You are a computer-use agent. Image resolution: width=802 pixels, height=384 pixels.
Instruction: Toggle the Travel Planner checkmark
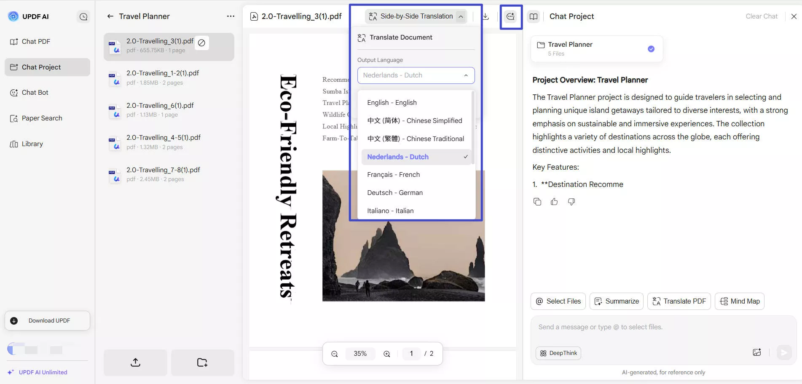tap(651, 49)
